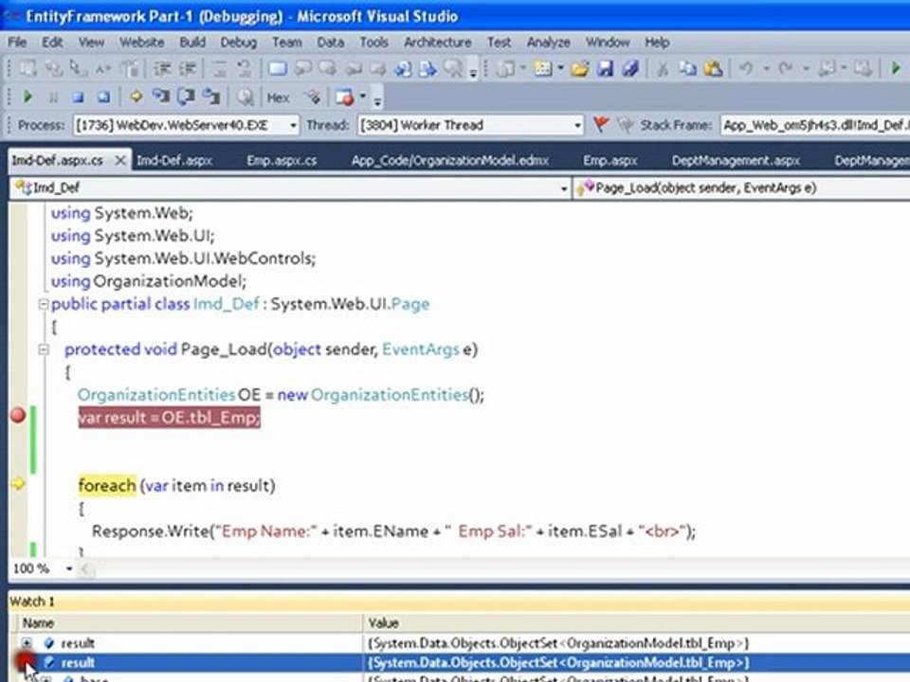Click the Restart debugging icon
This screenshot has height=682, width=910.
103,98
